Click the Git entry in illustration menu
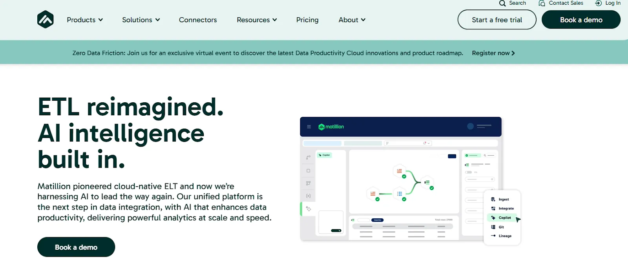 [x=498, y=227]
